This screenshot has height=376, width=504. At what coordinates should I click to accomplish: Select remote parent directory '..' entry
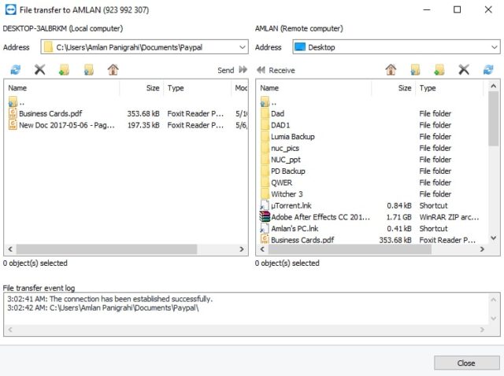click(269, 102)
